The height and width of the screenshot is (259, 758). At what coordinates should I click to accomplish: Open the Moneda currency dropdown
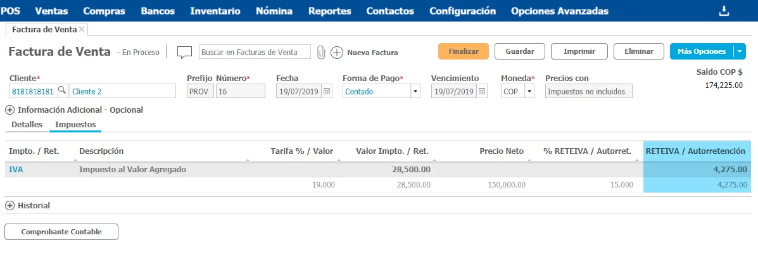coord(529,91)
